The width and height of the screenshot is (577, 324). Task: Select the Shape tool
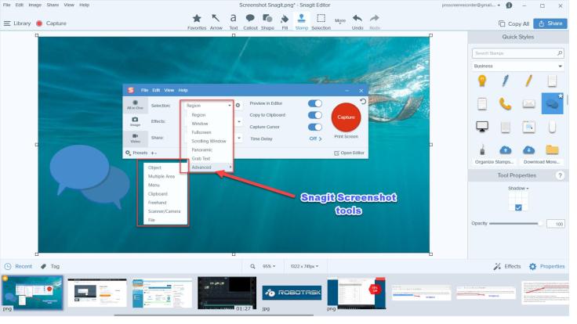click(267, 21)
